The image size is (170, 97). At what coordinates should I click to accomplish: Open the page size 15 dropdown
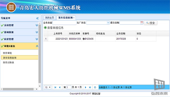point(47,87)
